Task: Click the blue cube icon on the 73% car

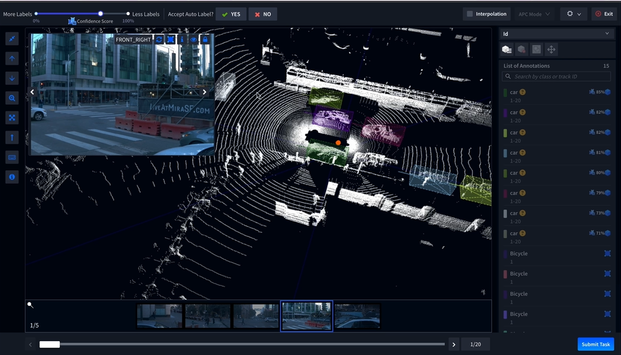Action: point(608,213)
